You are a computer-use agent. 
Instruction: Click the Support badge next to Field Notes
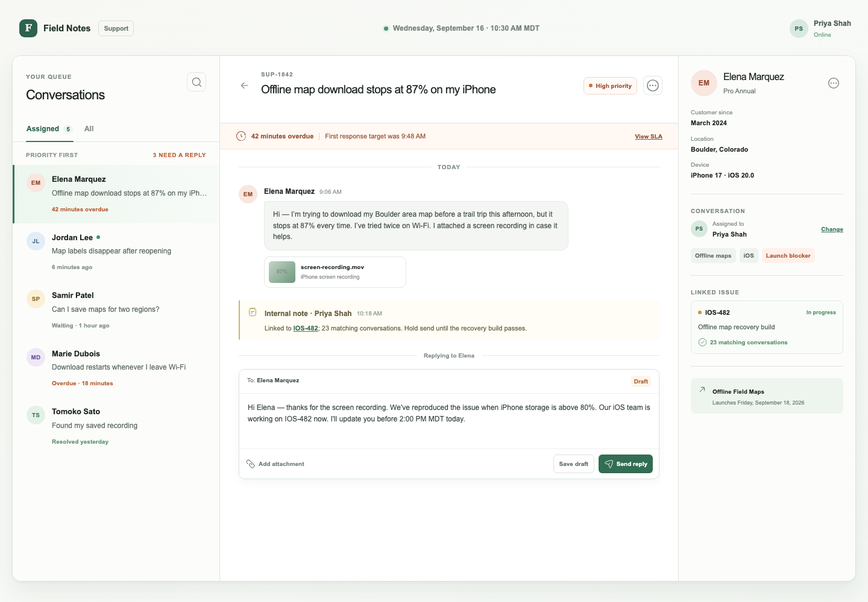(116, 28)
